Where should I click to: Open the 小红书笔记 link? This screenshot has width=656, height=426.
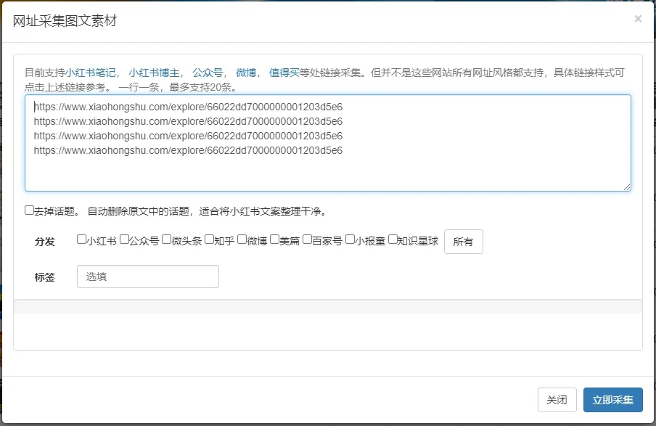91,73
